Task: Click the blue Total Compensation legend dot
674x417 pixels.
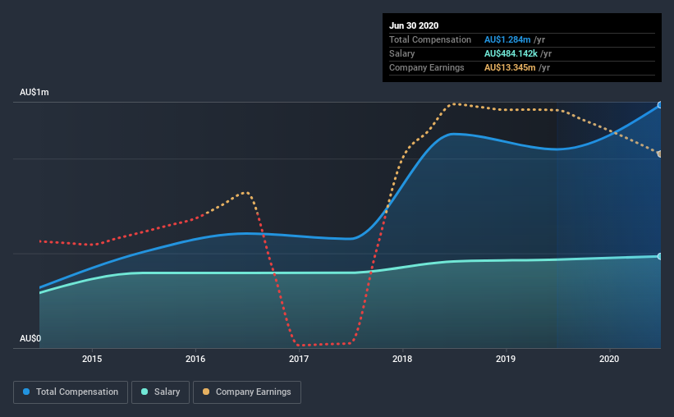Action: [26, 392]
